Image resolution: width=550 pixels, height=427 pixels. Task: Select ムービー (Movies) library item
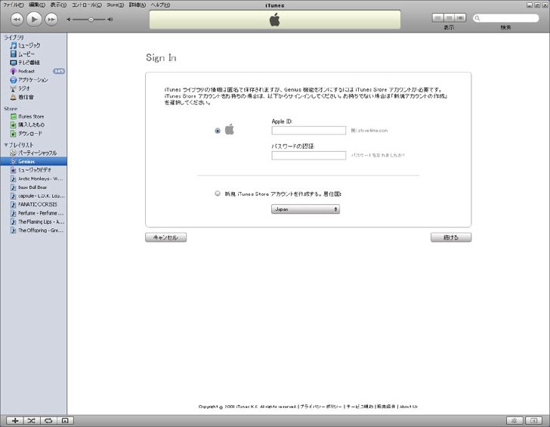tap(33, 54)
